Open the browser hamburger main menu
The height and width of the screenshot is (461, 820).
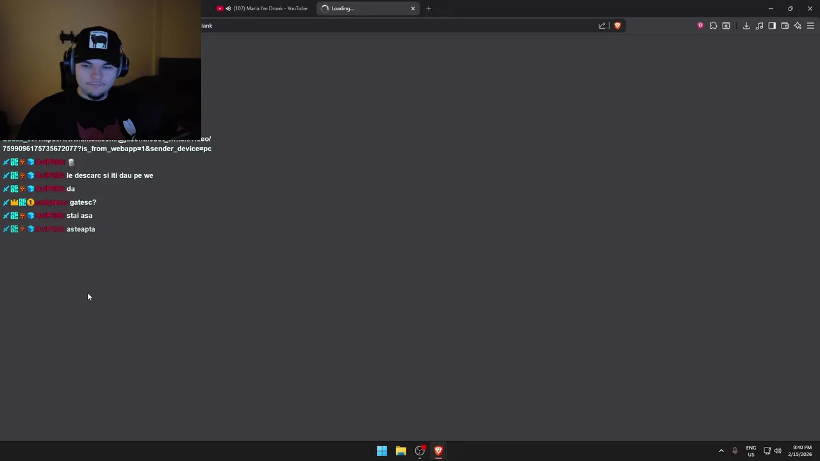[x=810, y=26]
